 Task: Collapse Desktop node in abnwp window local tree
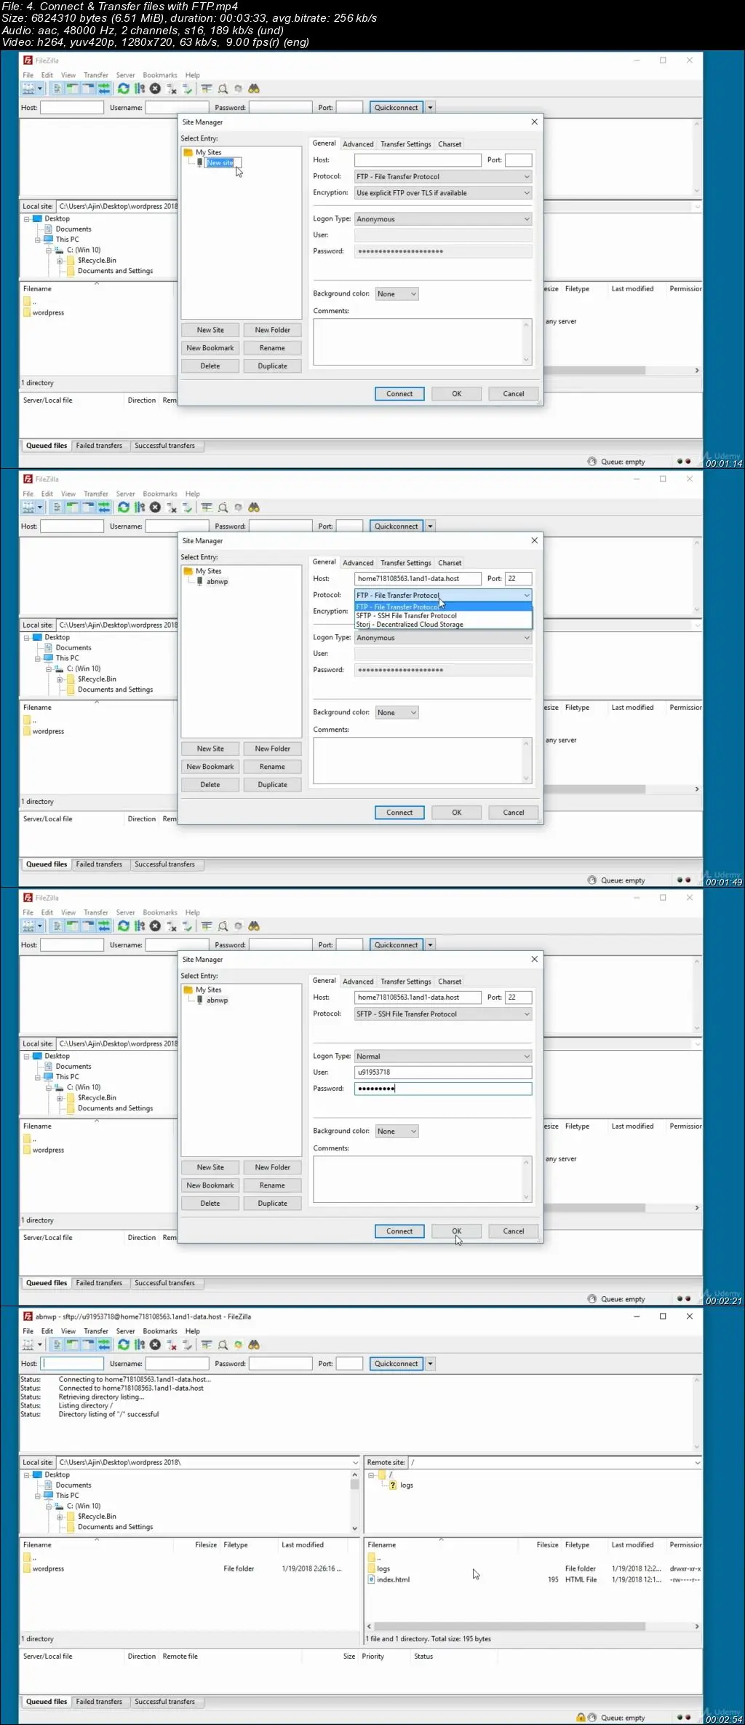coord(27,1475)
